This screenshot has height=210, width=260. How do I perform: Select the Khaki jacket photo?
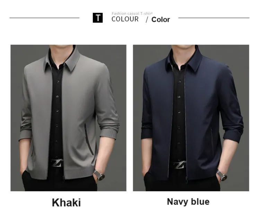pyautogui.click(x=69, y=118)
